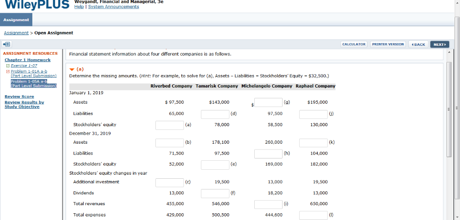Click input field (j) Raphael liabilities
460x220 pixels.
313,114
